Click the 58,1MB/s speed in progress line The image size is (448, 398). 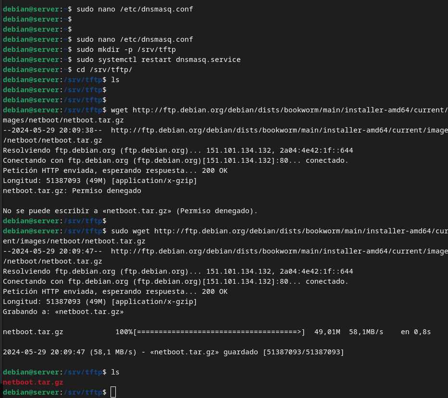click(366, 332)
